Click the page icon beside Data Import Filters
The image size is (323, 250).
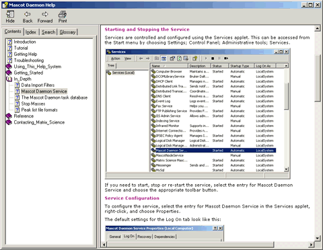(17, 85)
